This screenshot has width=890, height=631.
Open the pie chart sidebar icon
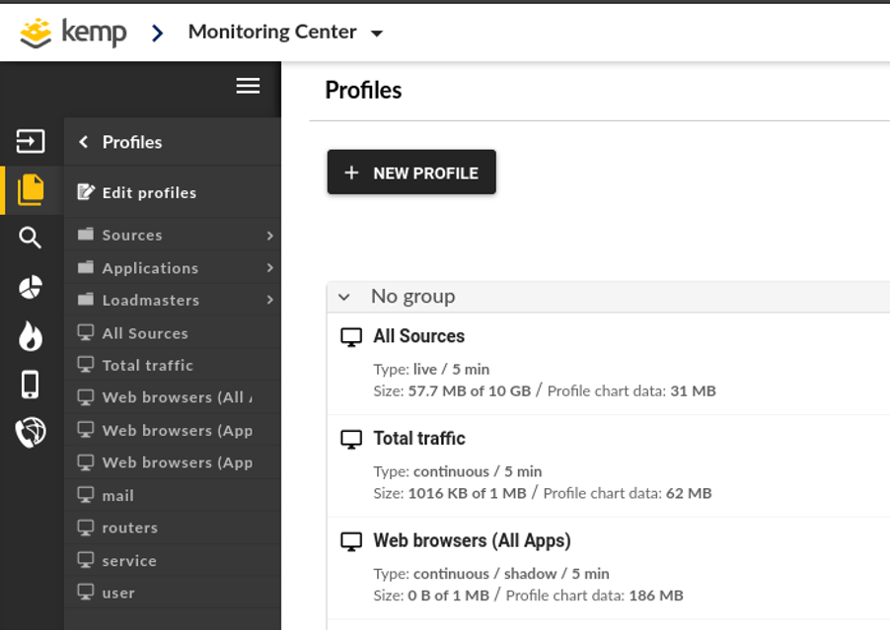31,287
